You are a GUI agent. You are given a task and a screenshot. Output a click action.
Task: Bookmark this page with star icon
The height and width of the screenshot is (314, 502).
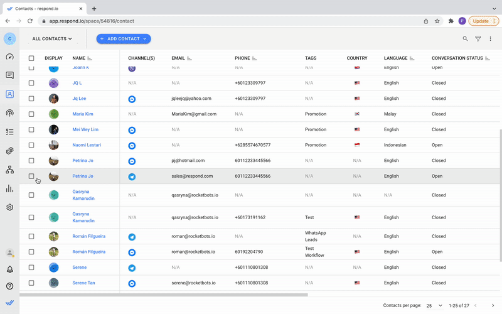tap(437, 21)
